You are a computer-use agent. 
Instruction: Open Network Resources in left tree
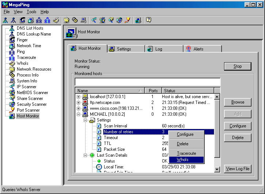click(34, 69)
